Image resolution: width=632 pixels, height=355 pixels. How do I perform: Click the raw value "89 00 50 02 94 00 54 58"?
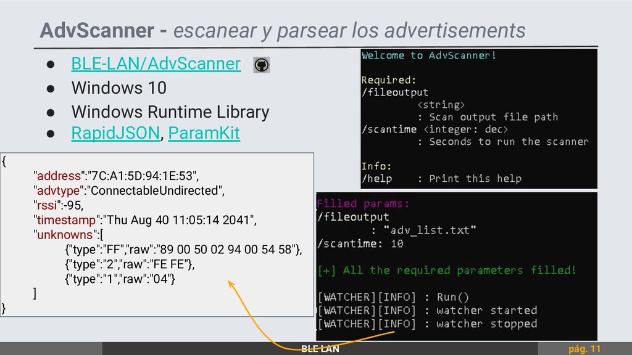[x=226, y=250]
